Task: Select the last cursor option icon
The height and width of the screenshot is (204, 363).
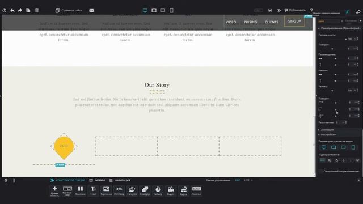Action: click(x=357, y=160)
